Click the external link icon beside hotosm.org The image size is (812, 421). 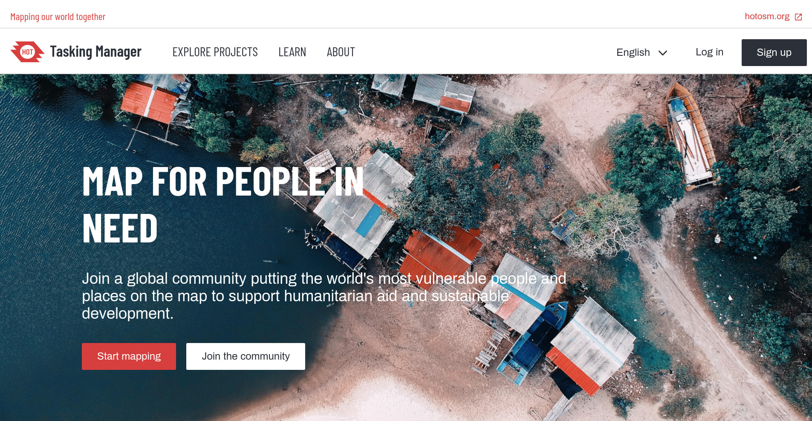click(x=798, y=17)
